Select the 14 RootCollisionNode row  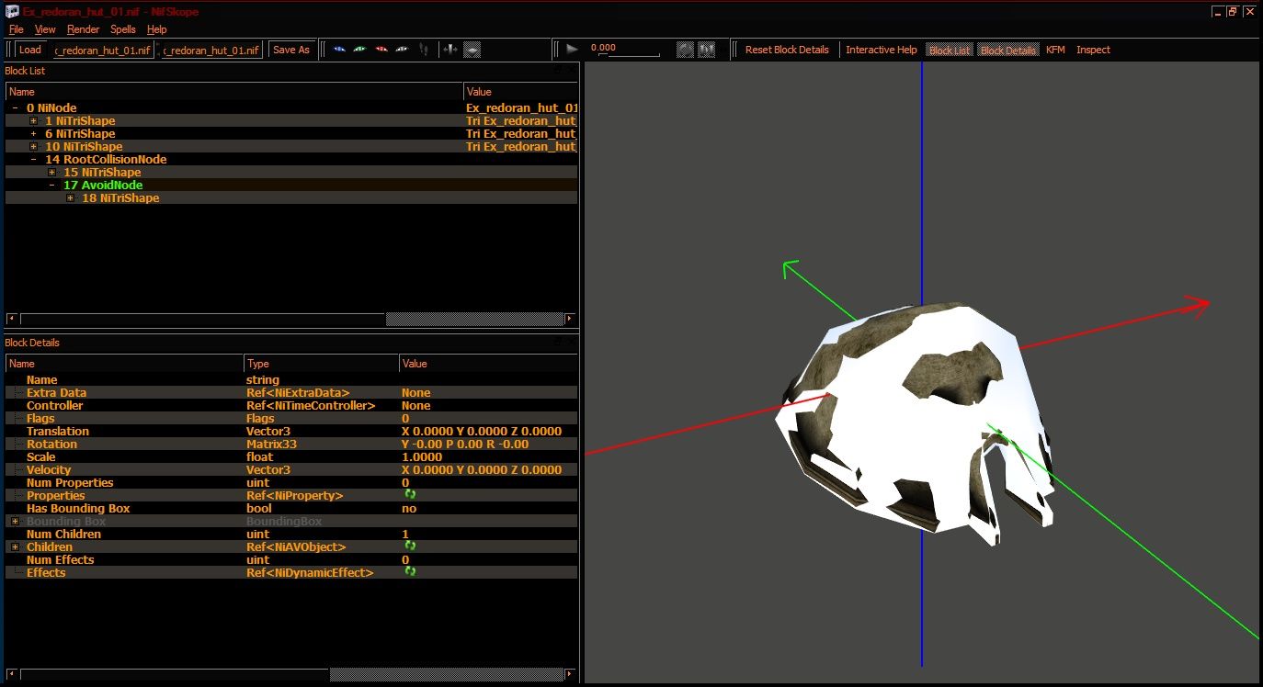tap(291, 160)
